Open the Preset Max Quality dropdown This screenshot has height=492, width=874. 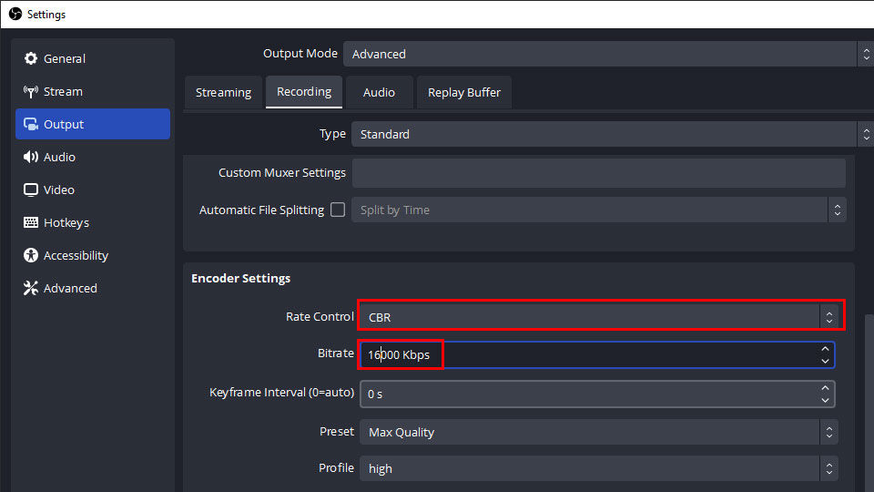coord(598,432)
